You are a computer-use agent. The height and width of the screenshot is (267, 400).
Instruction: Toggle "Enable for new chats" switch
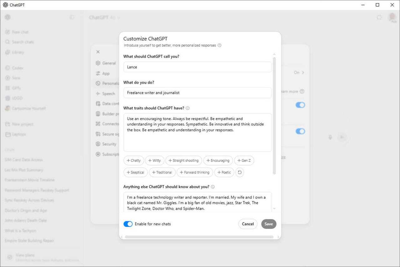128,224
